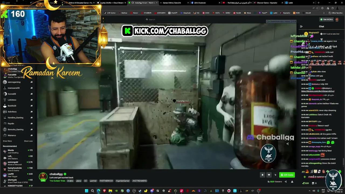Click chaballgg streamer avatar below video
Viewport: 345px width, 194px height.
click(43, 177)
